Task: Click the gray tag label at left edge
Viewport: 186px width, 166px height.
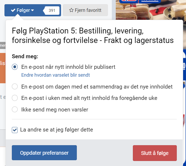Action: [x=2, y=45]
